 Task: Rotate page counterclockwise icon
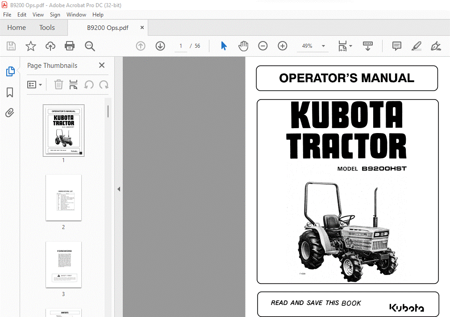[x=89, y=85]
